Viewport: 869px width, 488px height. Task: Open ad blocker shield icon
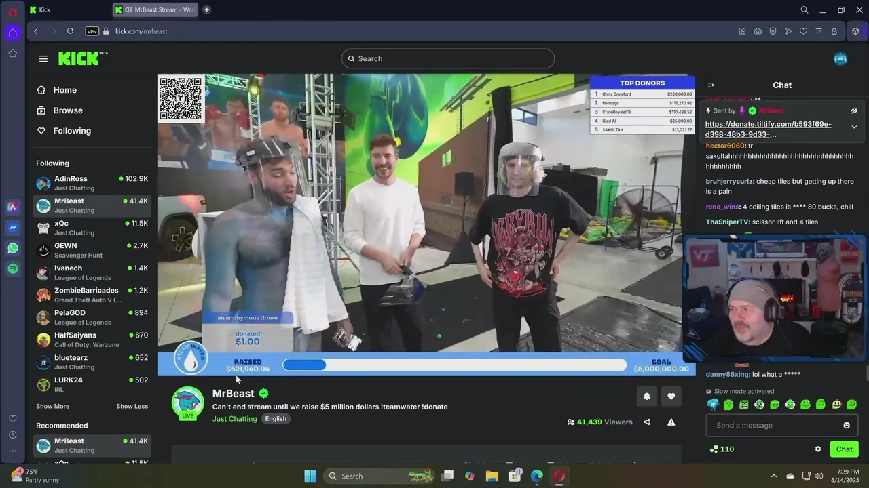pyautogui.click(x=773, y=31)
